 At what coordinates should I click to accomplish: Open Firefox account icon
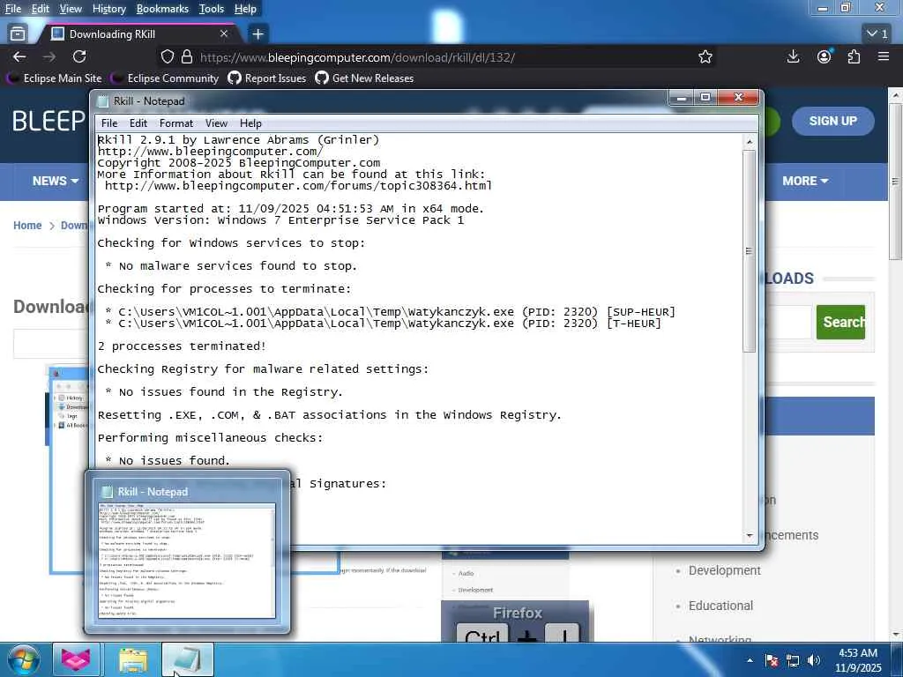[x=825, y=56]
